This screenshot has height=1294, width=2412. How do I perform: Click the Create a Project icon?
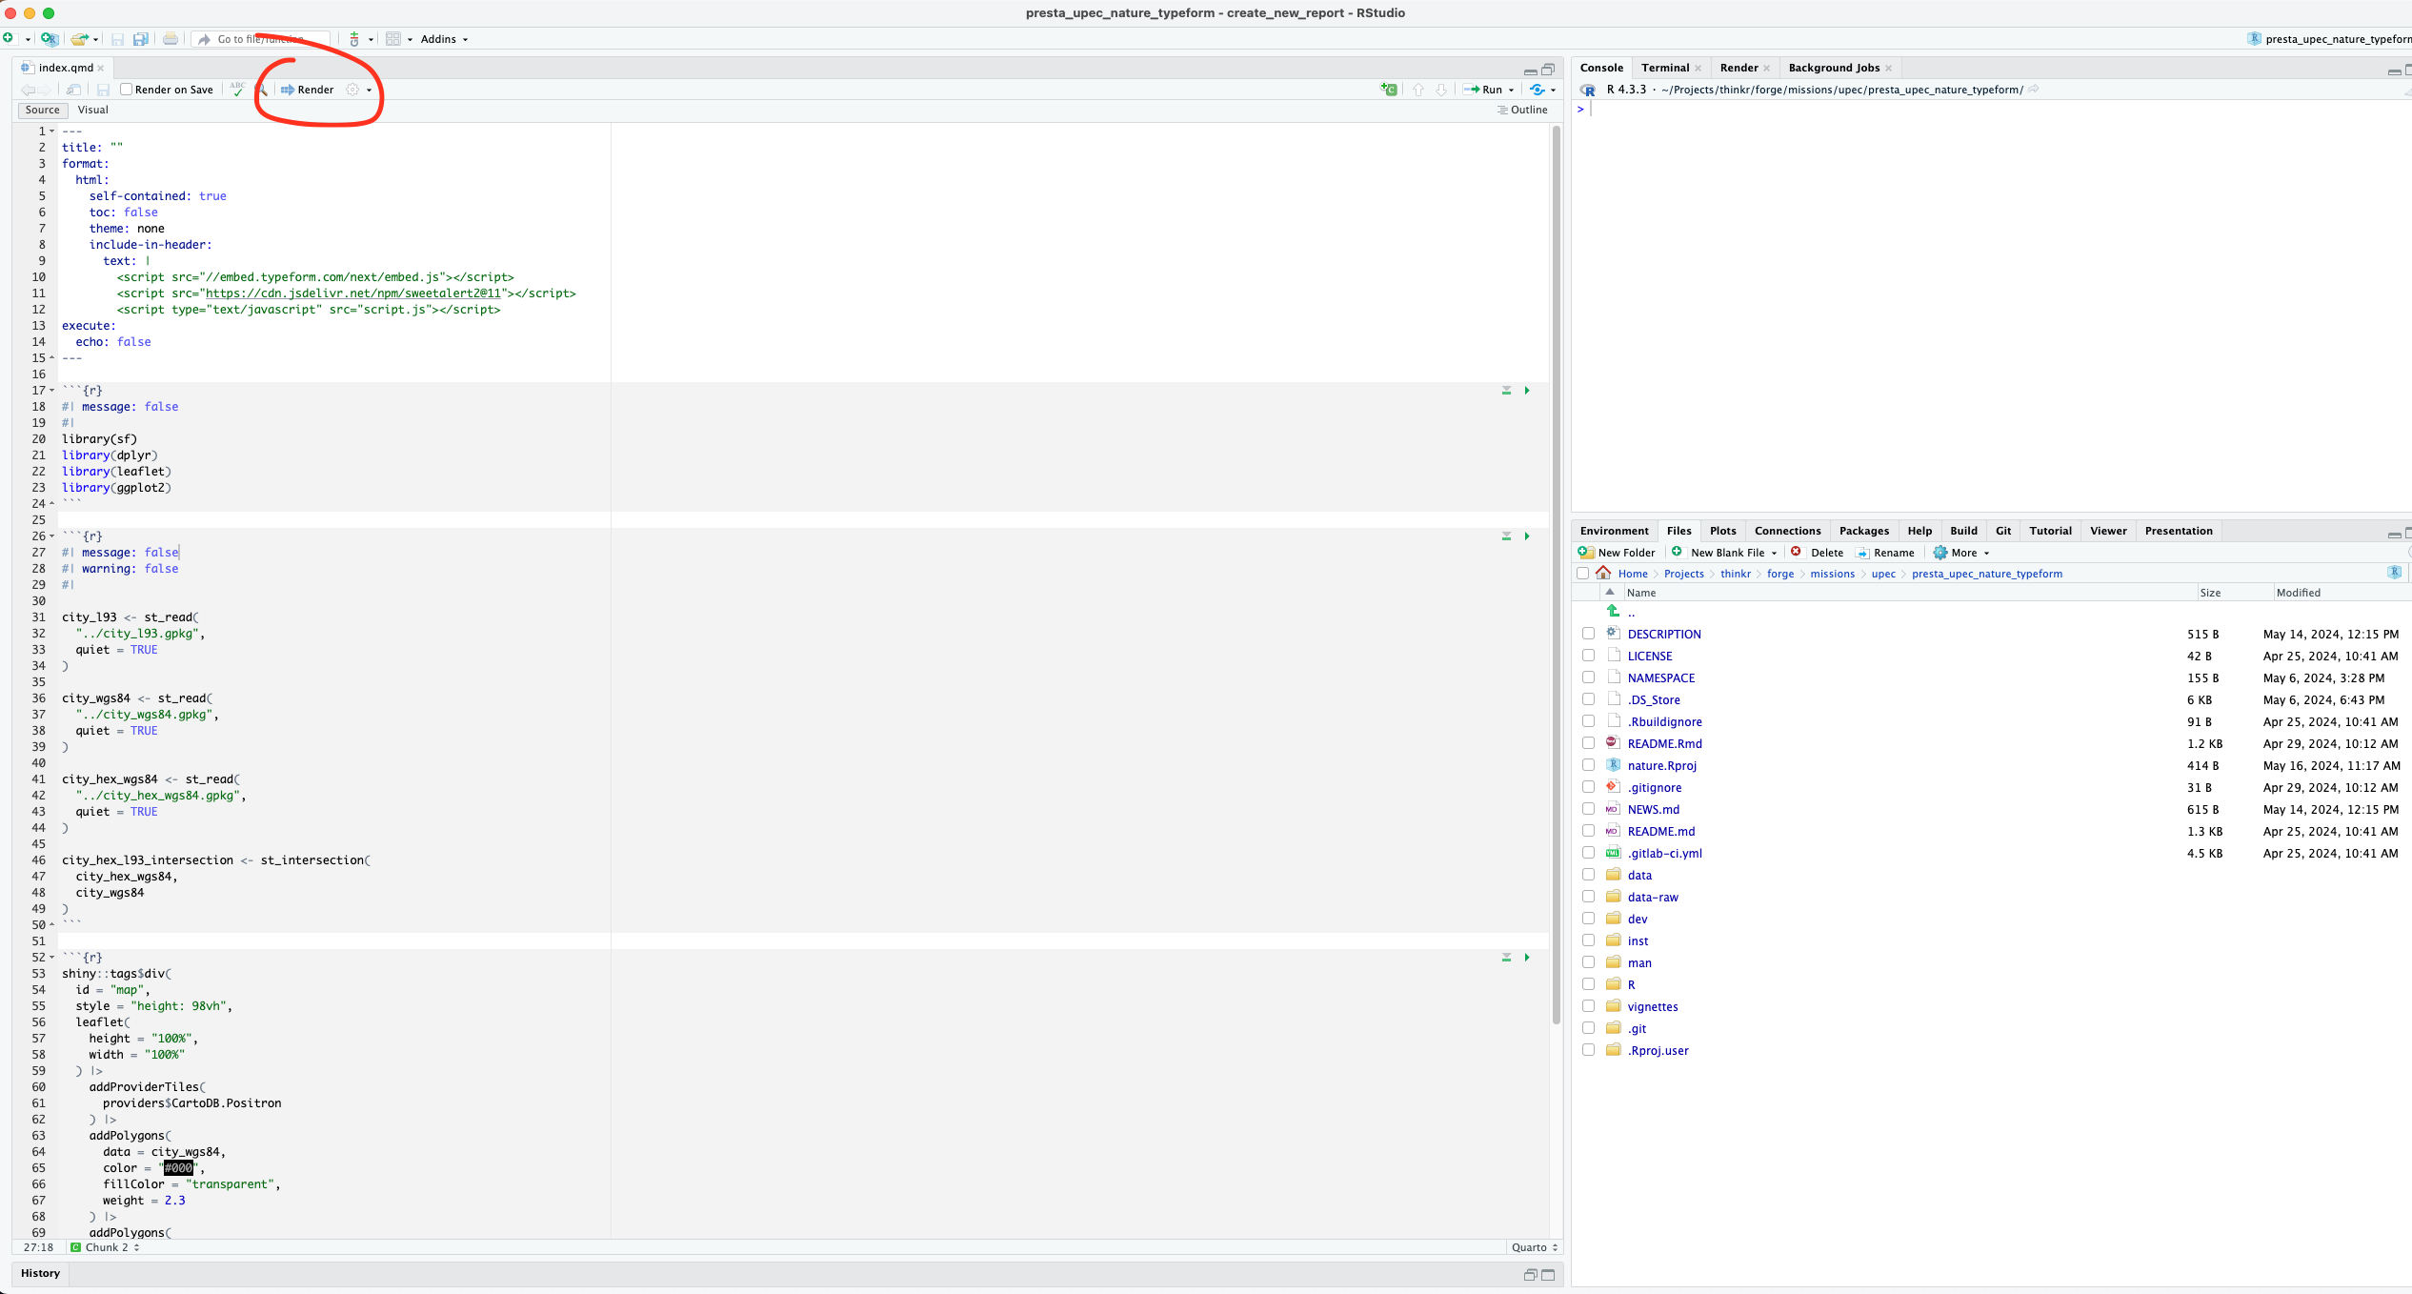(x=49, y=39)
